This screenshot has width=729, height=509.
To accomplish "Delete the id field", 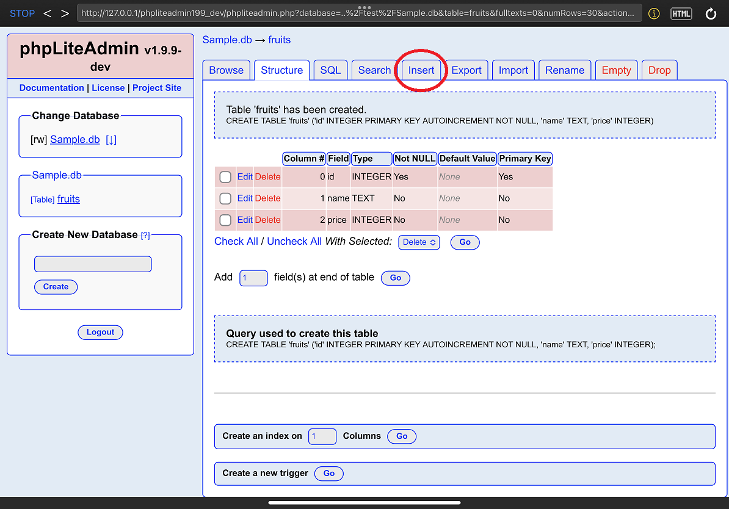I will pyautogui.click(x=268, y=176).
